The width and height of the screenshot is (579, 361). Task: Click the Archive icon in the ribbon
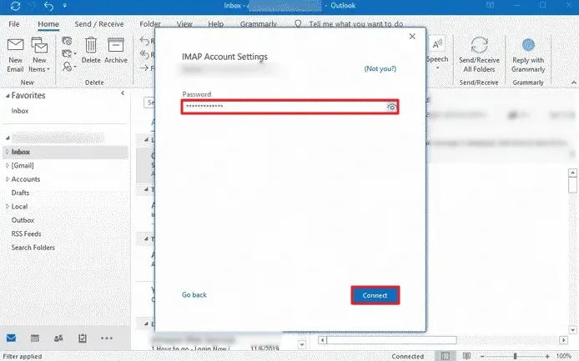[x=116, y=45]
